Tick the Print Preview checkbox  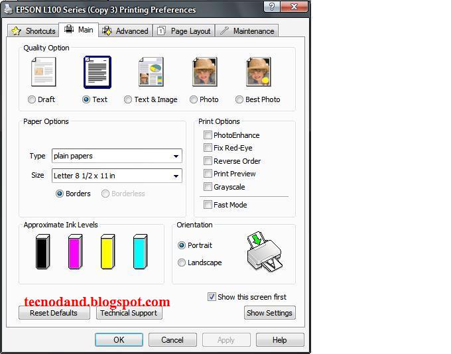[x=208, y=174]
